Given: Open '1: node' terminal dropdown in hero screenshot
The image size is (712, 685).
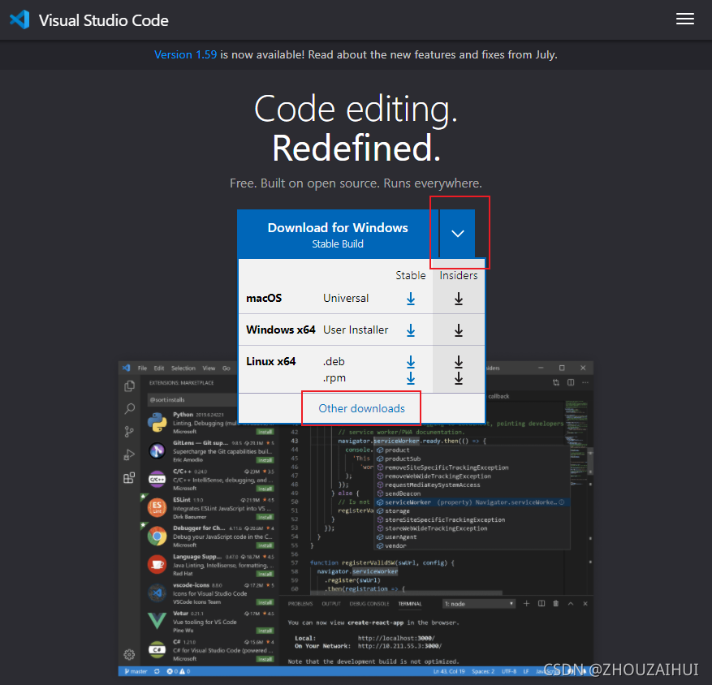Looking at the screenshot, I should point(479,604).
